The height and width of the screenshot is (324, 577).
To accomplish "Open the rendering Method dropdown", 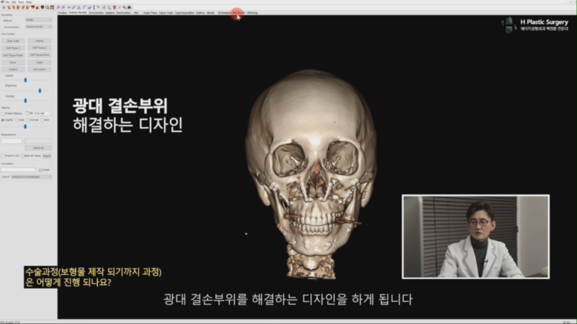I will (x=38, y=20).
